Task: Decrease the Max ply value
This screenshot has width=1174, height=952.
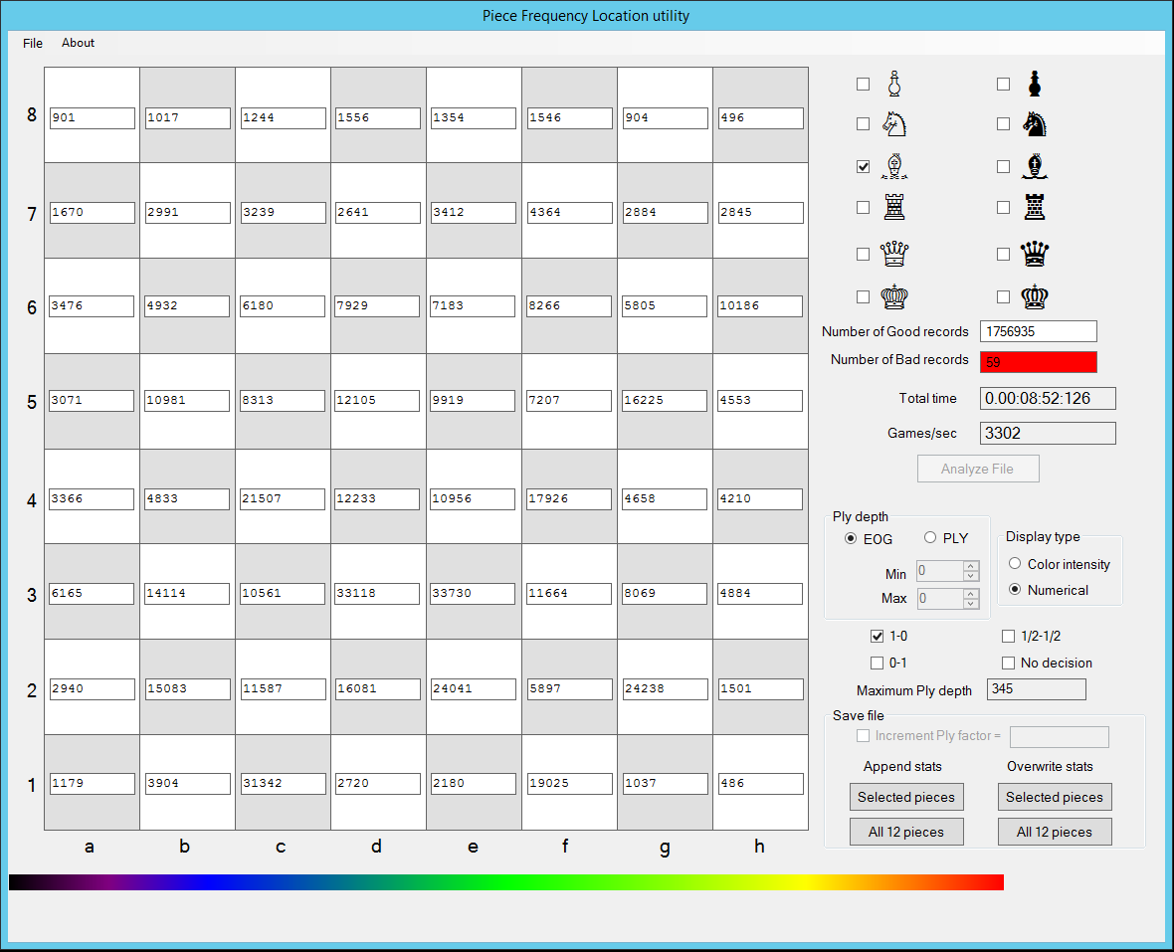Action: [x=971, y=603]
